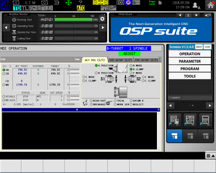
Task: Click the White Board eraser icon
Action: tap(208, 15)
